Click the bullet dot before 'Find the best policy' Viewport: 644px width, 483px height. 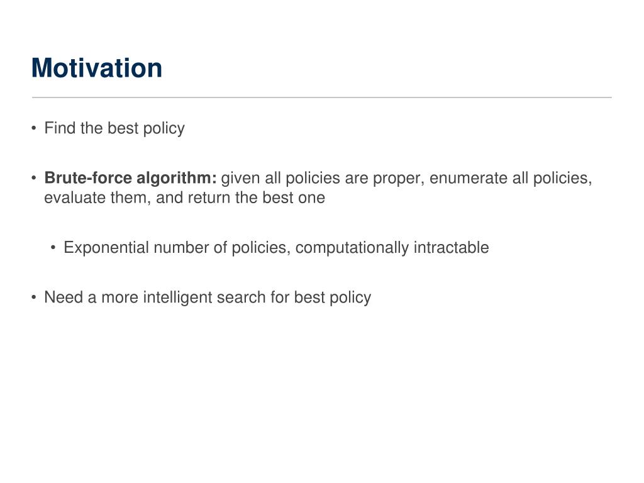click(x=34, y=128)
